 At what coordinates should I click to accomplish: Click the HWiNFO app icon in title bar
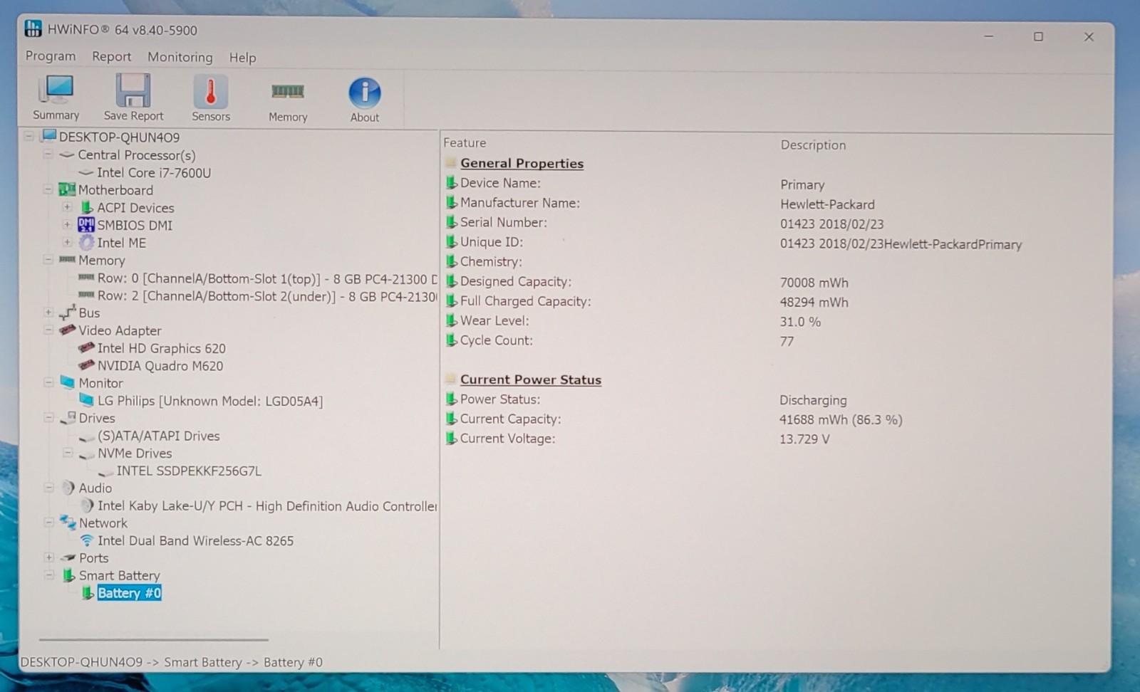[33, 28]
